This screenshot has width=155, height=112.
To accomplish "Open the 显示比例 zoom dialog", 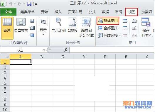I will (x=59, y=25).
